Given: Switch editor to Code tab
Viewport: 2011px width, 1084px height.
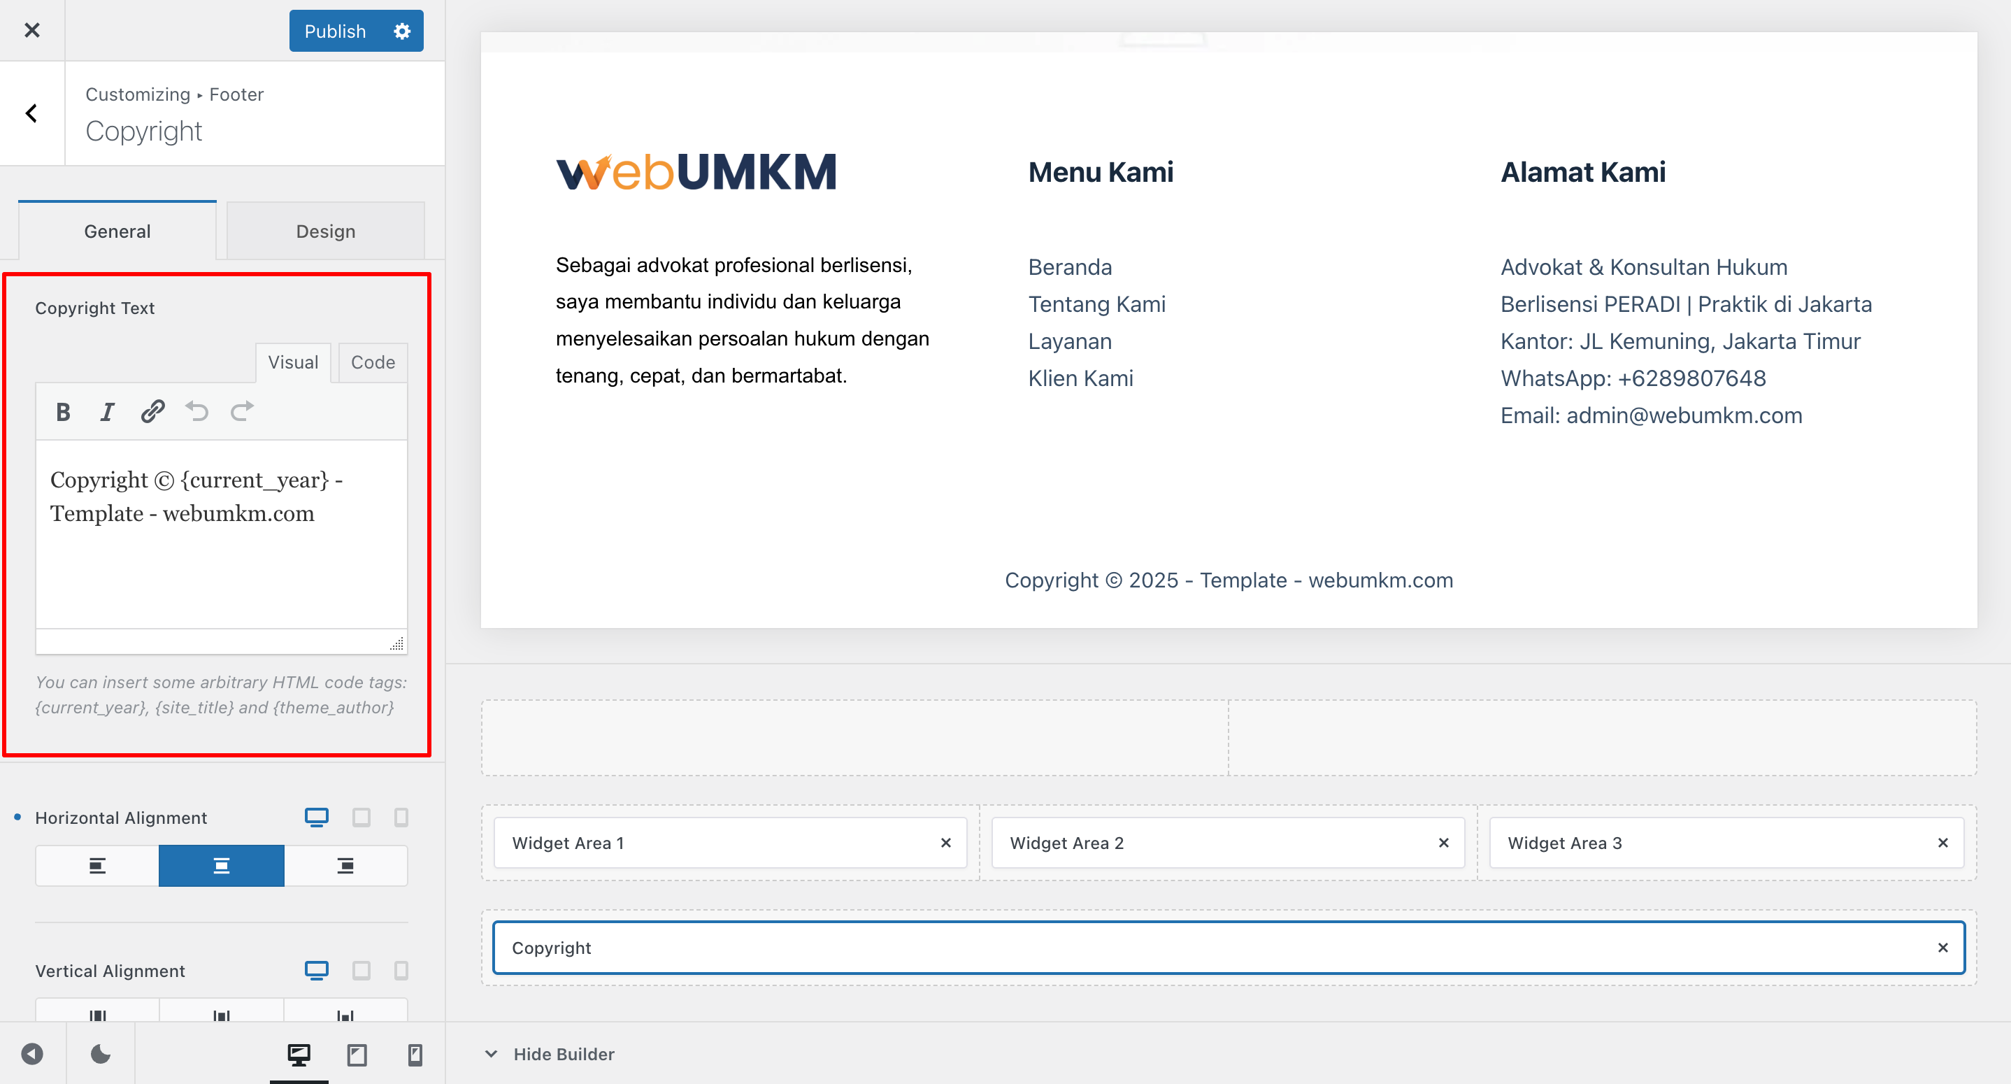Looking at the screenshot, I should 373,362.
